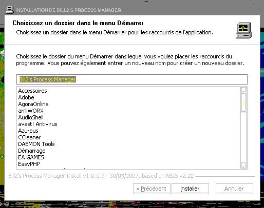Choose the Démarrage folder
Image resolution: width=264 pixels, height=208 pixels.
click(x=32, y=151)
